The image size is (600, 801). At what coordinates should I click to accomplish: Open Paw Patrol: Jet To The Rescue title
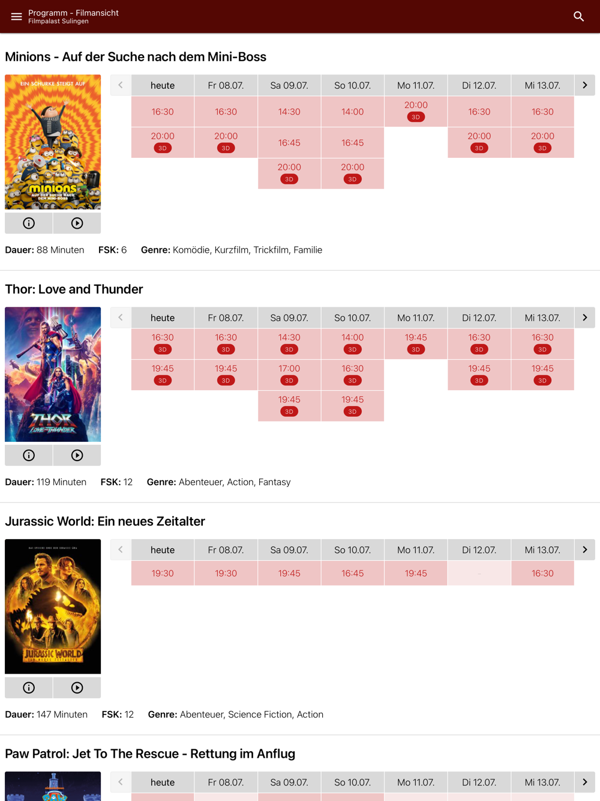coord(150,754)
